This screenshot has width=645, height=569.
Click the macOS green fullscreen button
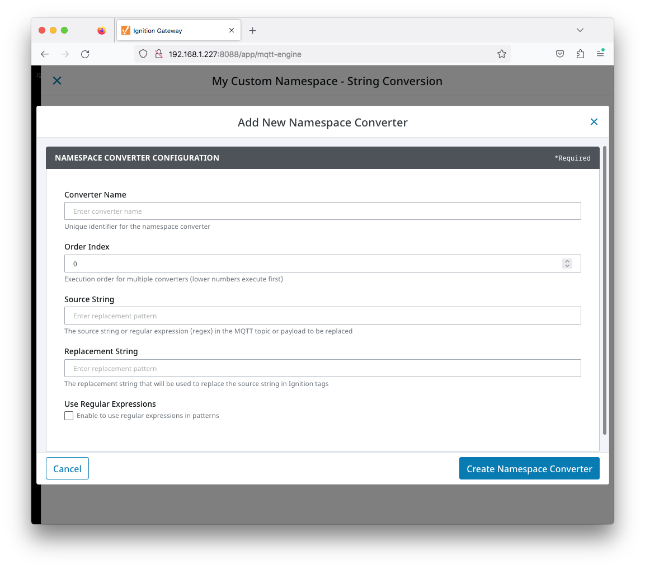coord(64,30)
